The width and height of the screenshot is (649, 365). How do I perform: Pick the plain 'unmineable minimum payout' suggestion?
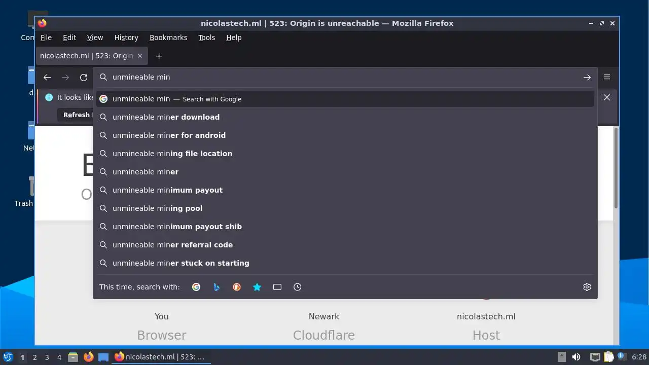pyautogui.click(x=345, y=190)
